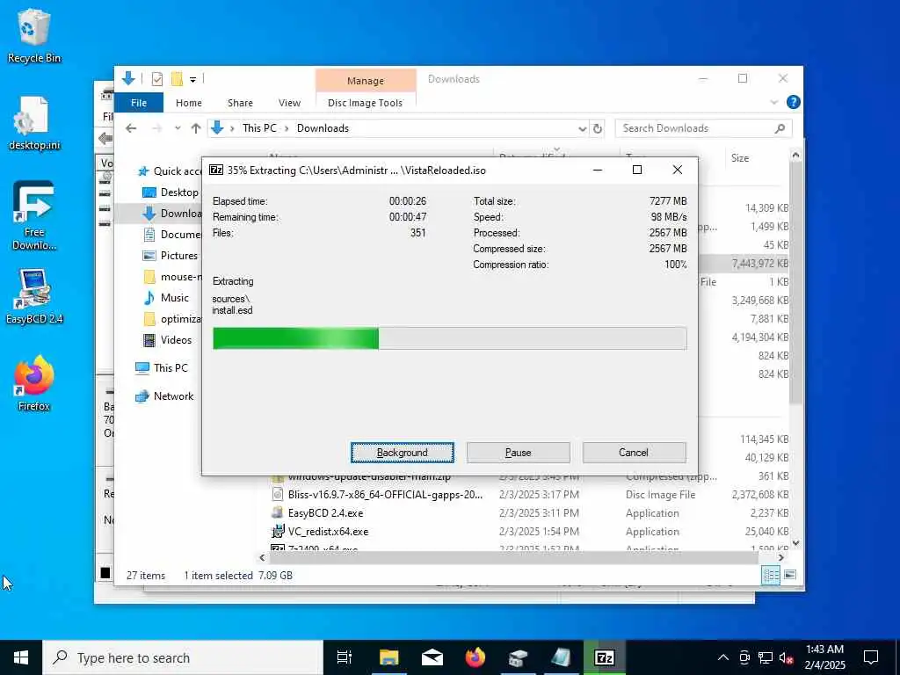Select Music in navigation pane
Image resolution: width=900 pixels, height=675 pixels.
pos(166,298)
